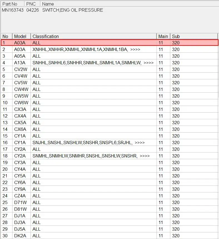Viewport: 219px width, 239px height.
Task: Select SWITCH,ENG OIL PRESSURE name
Action: [x=73, y=10]
